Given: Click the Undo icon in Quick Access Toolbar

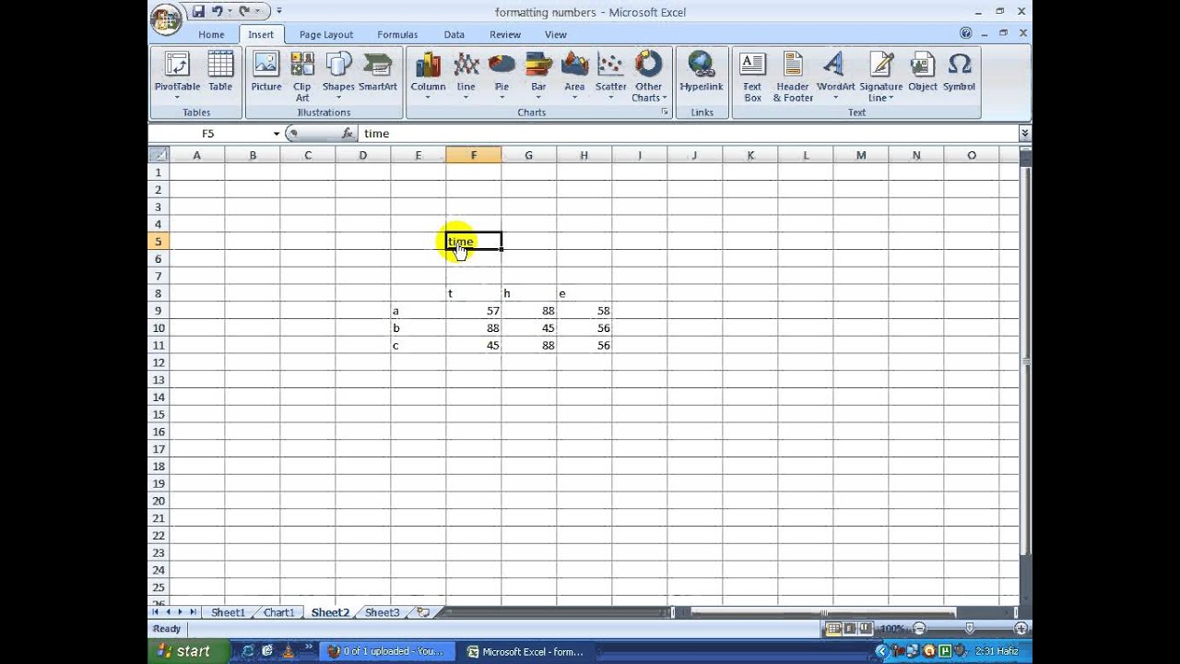Looking at the screenshot, I should click(x=218, y=12).
